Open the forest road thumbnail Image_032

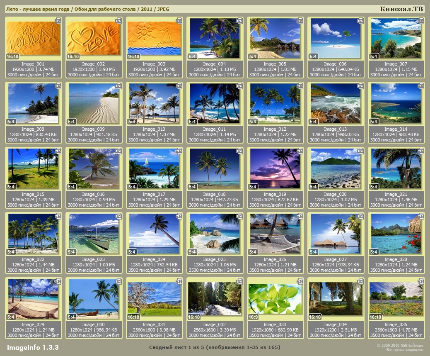[x=215, y=299]
